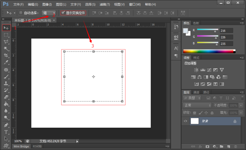Select the Rectangular Marquee tool

point(6,35)
